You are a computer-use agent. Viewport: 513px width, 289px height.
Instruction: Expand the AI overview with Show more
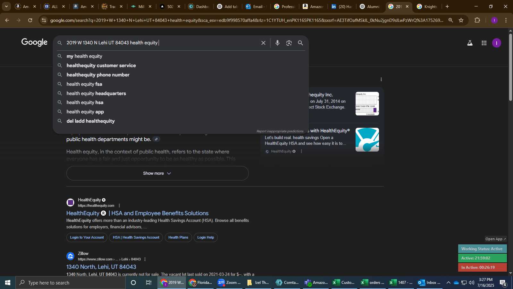coord(157,173)
